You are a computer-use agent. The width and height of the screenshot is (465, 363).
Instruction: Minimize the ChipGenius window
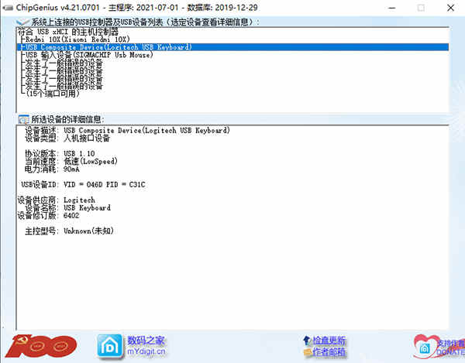[391, 8]
